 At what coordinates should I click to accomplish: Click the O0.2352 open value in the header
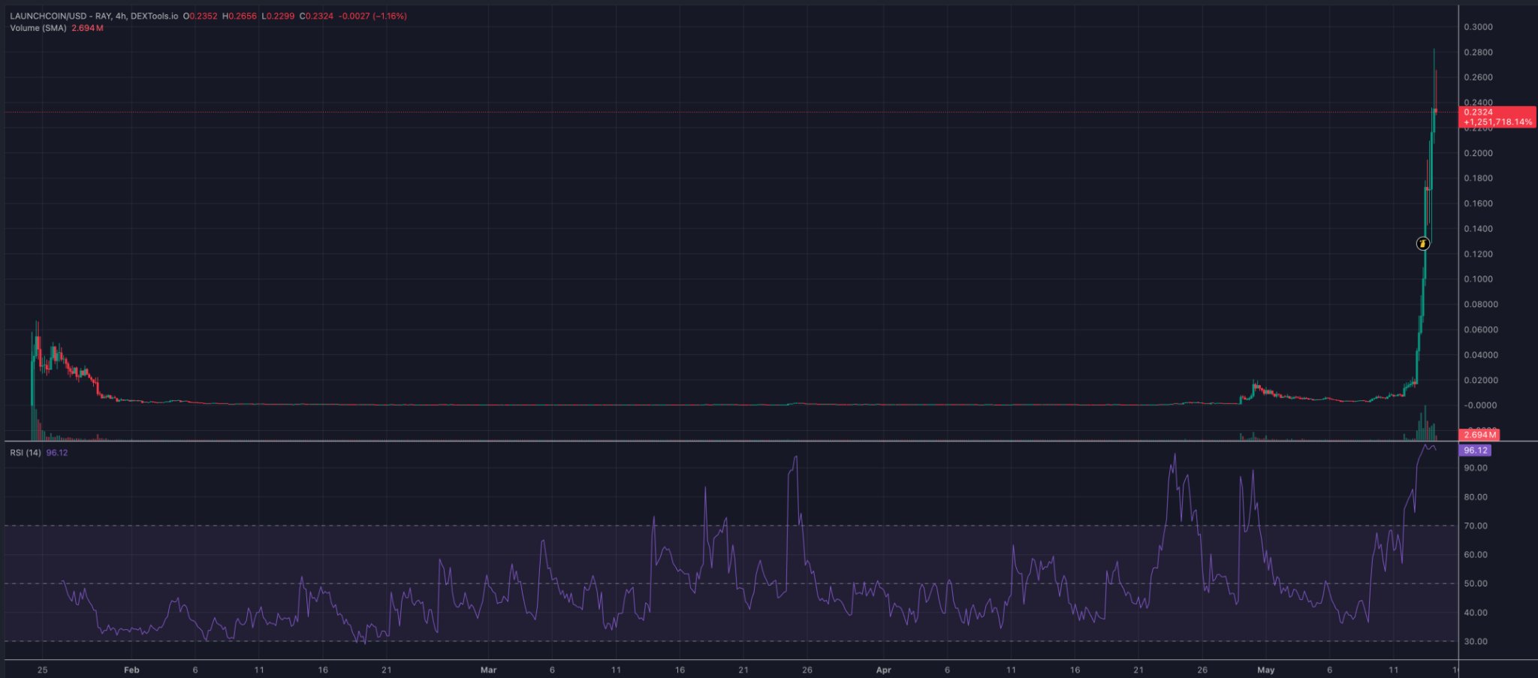[x=200, y=16]
